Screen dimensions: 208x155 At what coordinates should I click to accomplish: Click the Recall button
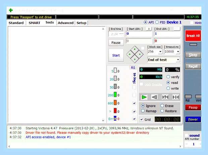193,66
